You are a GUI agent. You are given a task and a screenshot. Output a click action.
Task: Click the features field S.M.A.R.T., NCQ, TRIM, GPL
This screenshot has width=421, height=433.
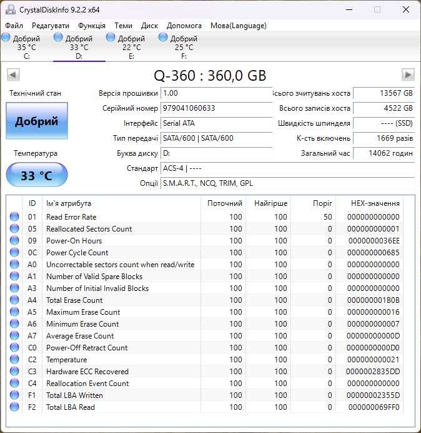[287, 183]
